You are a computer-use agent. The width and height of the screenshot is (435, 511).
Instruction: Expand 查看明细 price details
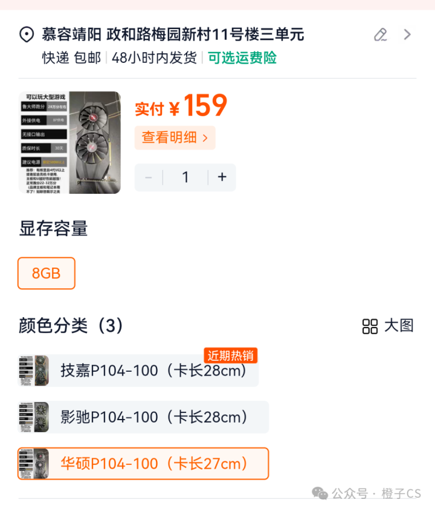[x=175, y=137]
